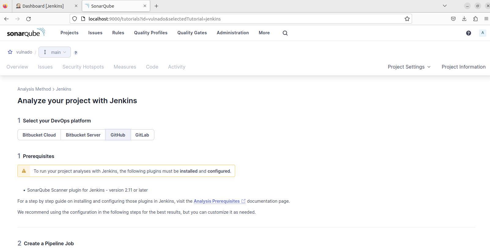
Task: Switch to the project Issues tab
Action: pos(45,67)
